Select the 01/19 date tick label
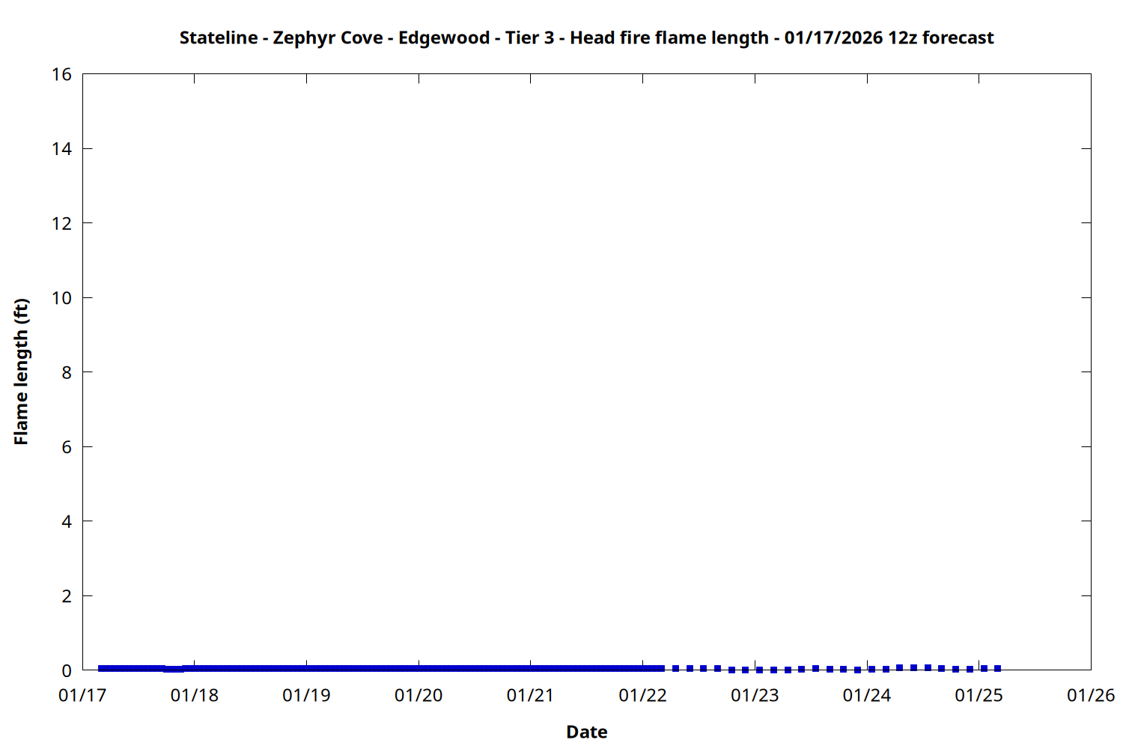This screenshot has width=1123, height=749. click(306, 695)
